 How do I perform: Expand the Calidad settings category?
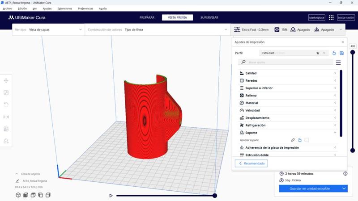288,73
